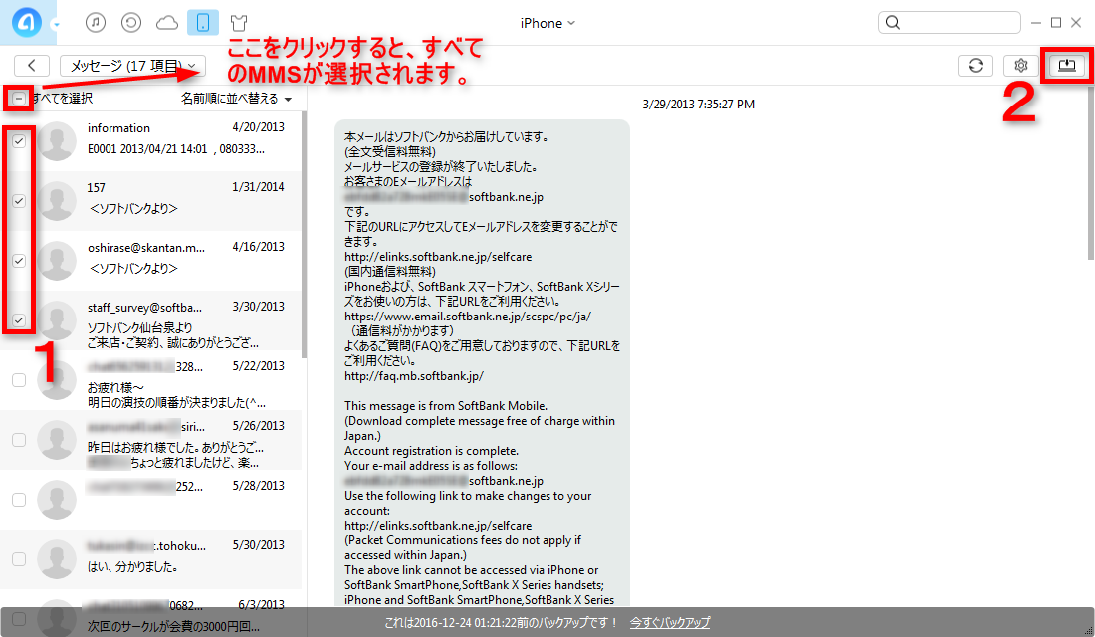The image size is (1095, 637).
Task: Select the 昨日はお疲れ様でした conversation
Action: pos(151,439)
